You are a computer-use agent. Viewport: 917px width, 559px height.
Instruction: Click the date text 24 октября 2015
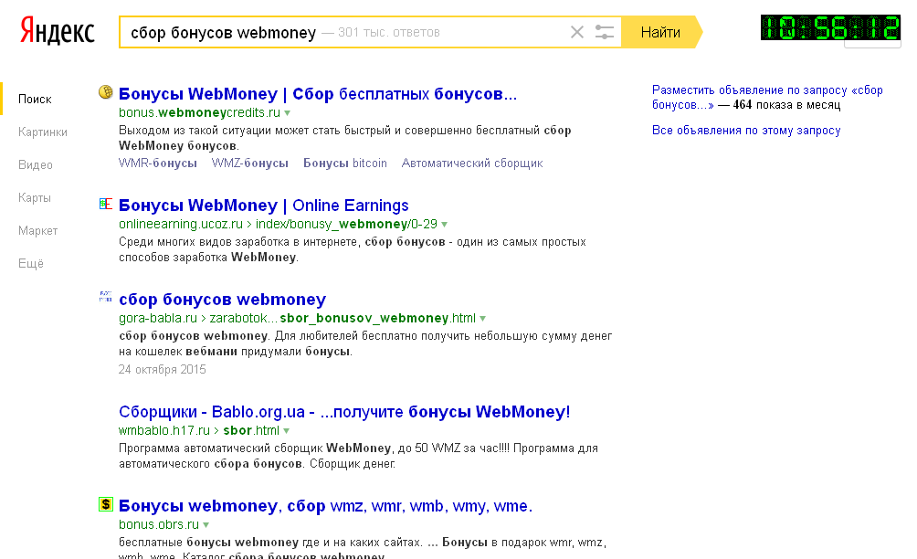[x=162, y=370]
